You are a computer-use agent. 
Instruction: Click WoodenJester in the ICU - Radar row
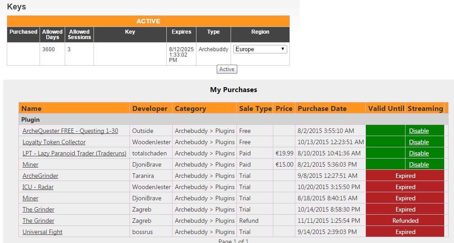151,187
